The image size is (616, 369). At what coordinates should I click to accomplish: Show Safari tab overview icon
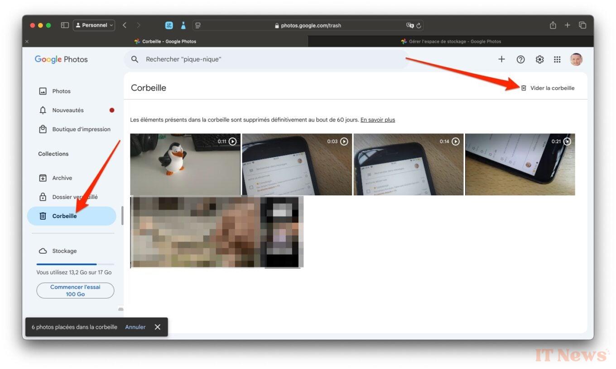pyautogui.click(x=582, y=25)
